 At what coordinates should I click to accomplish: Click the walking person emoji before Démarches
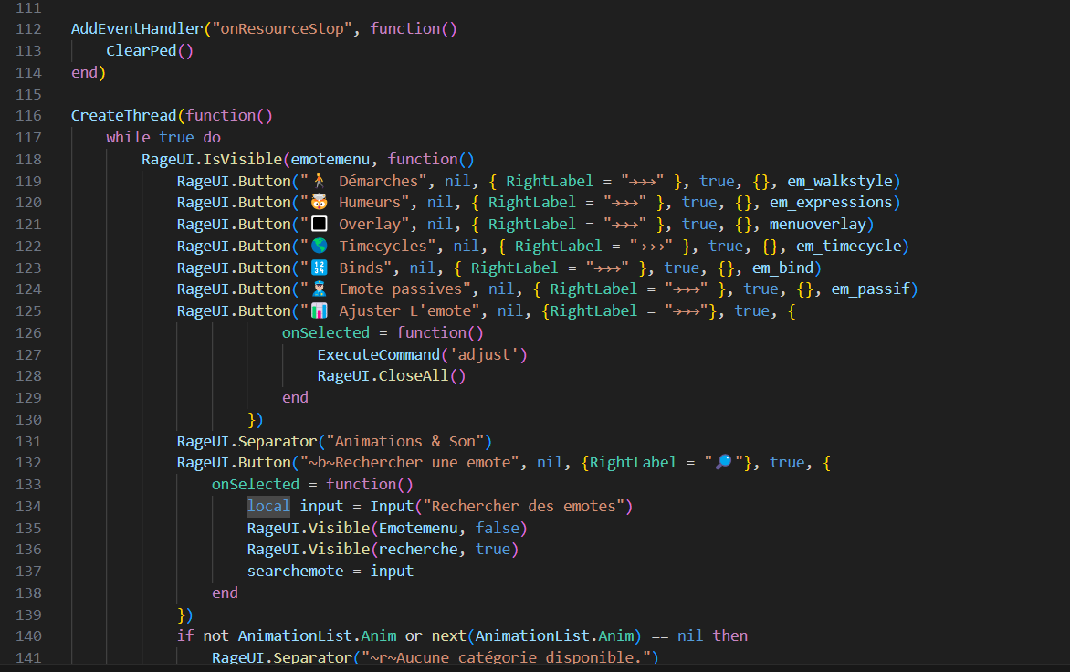[319, 181]
